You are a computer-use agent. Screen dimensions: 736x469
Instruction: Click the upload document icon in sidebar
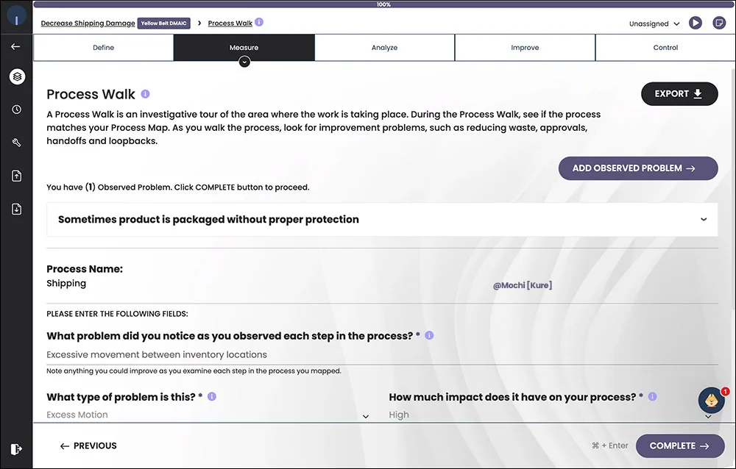coord(16,176)
